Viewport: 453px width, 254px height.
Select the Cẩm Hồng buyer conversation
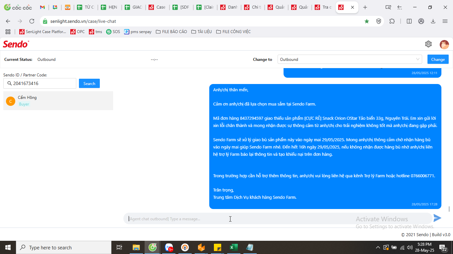[x=58, y=101]
